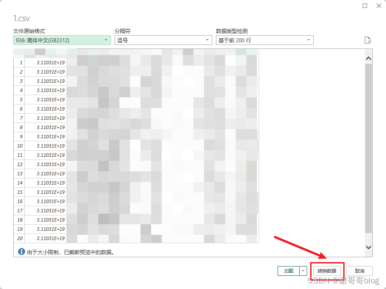Open the 分隔符 delimiter dropdown
This screenshot has height=289, width=386.
pyautogui.click(x=207, y=40)
